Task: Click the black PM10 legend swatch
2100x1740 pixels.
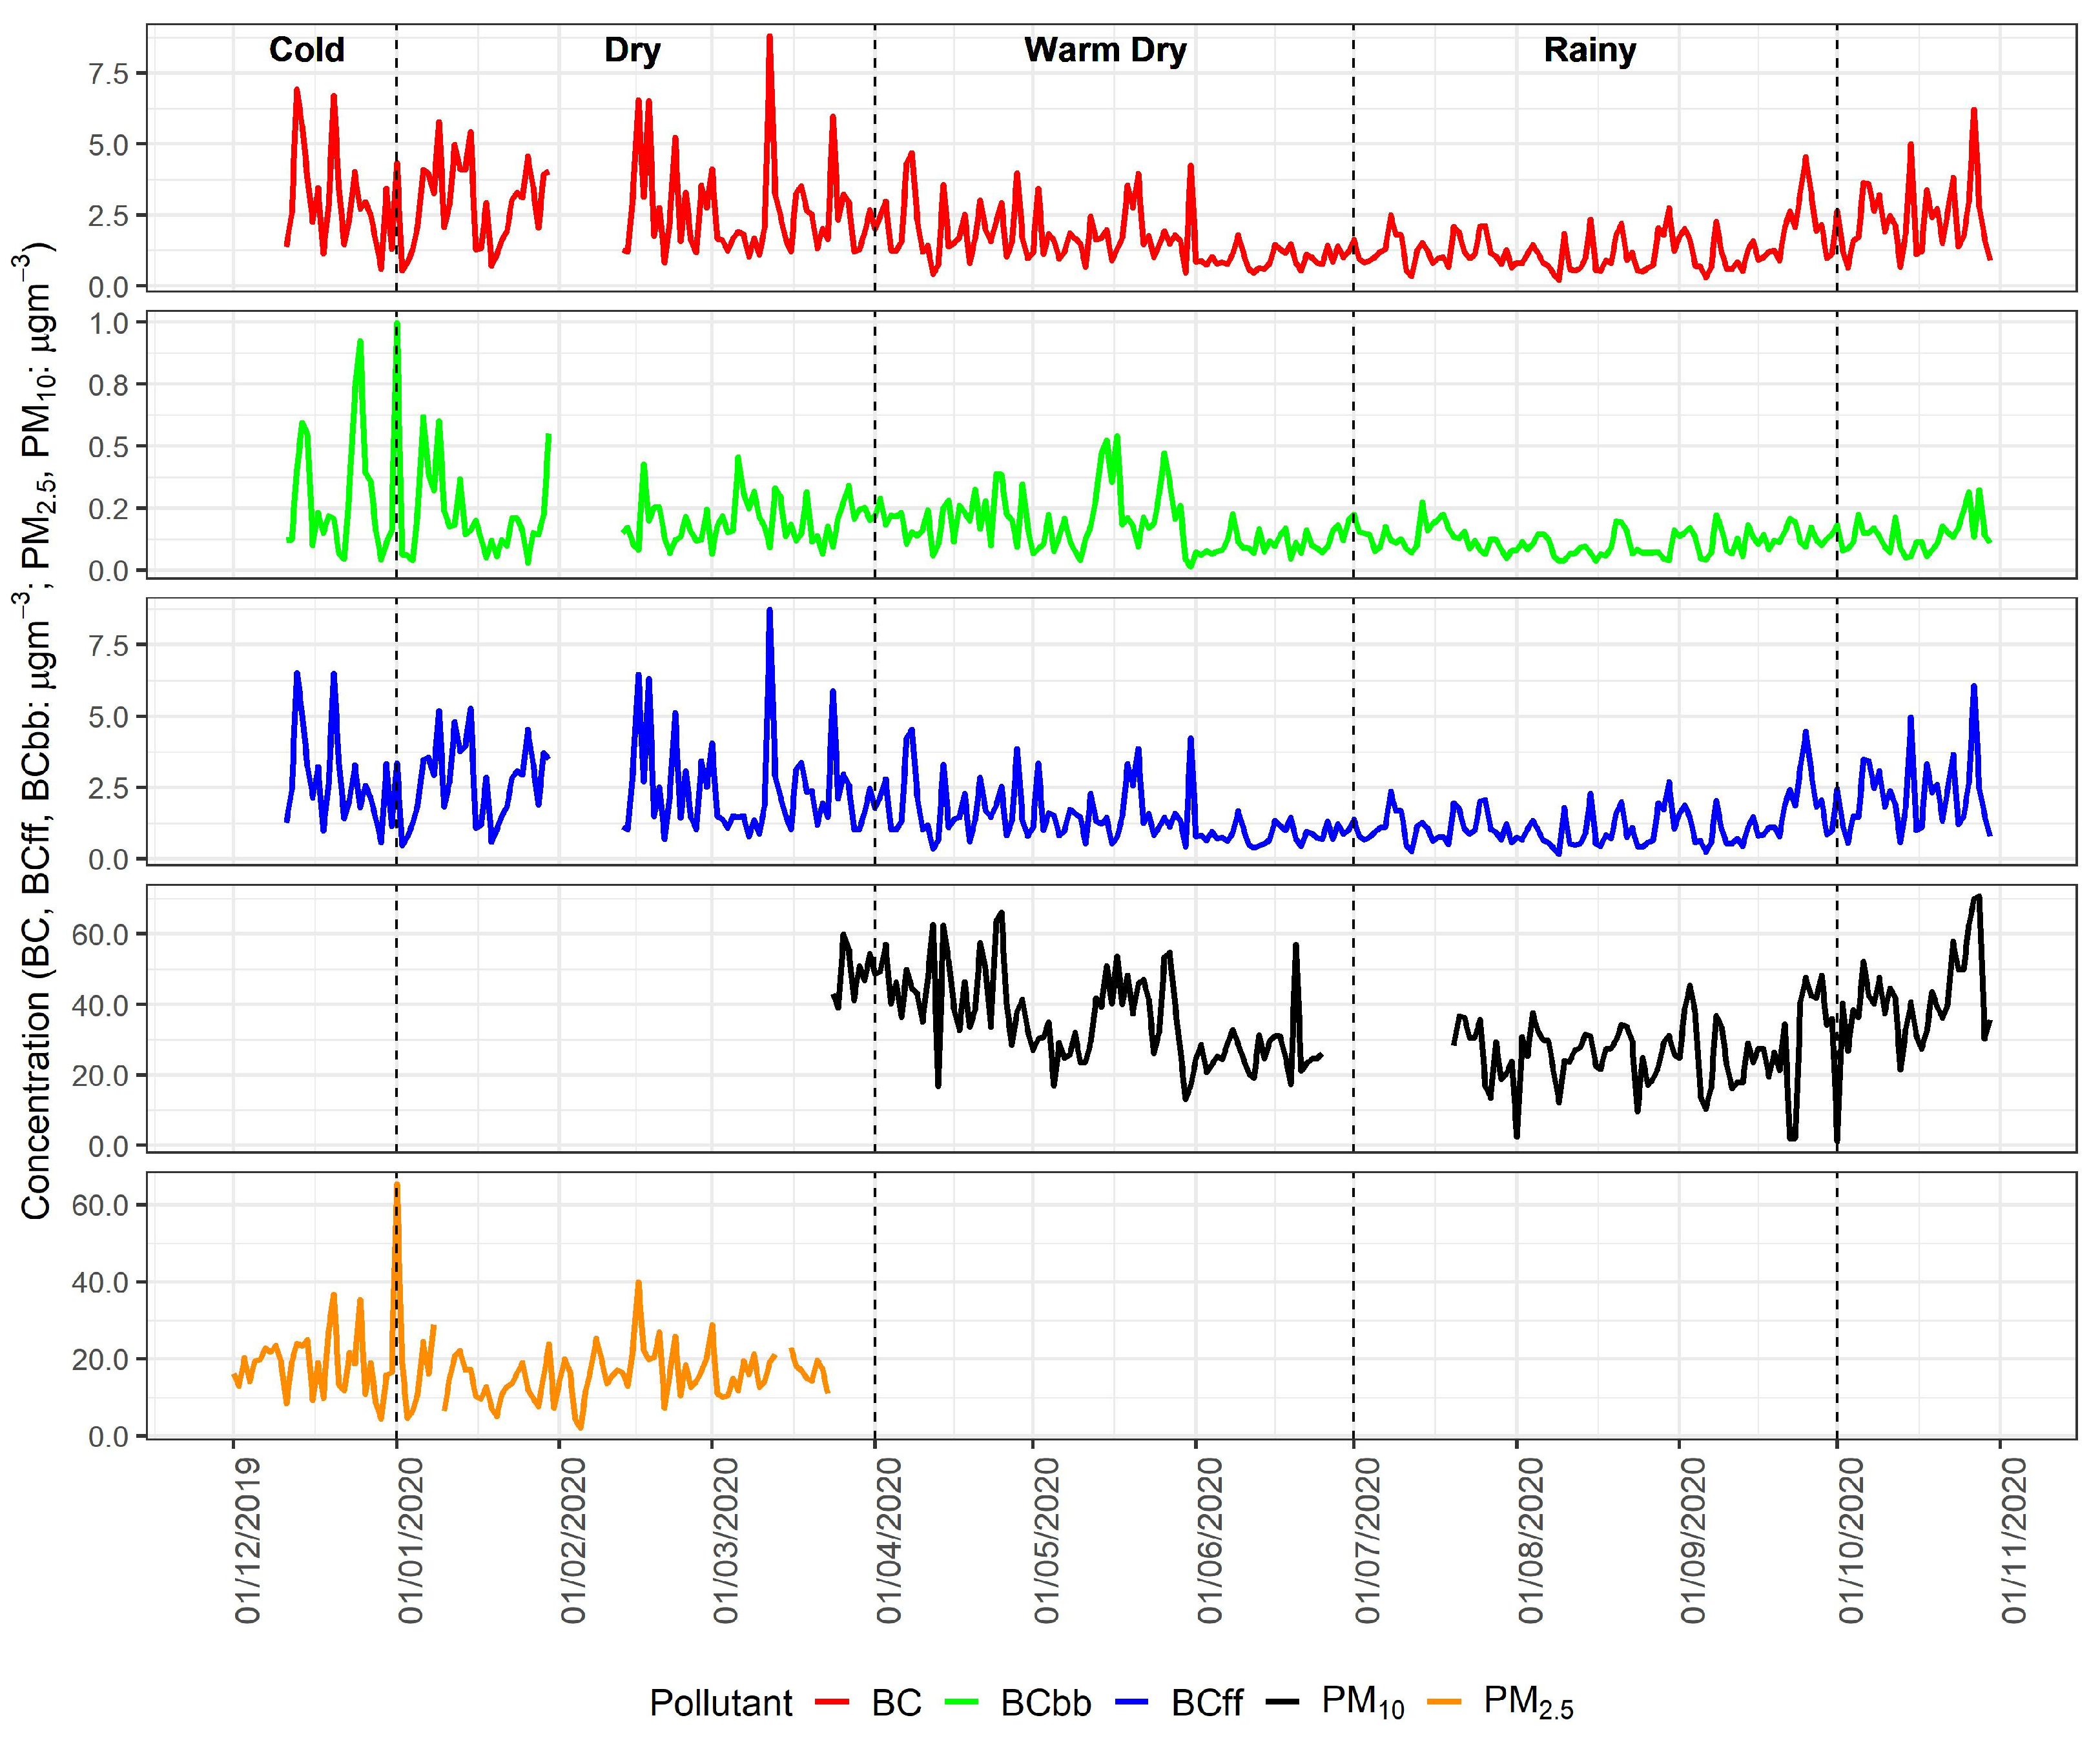Action: pyautogui.click(x=1282, y=1701)
